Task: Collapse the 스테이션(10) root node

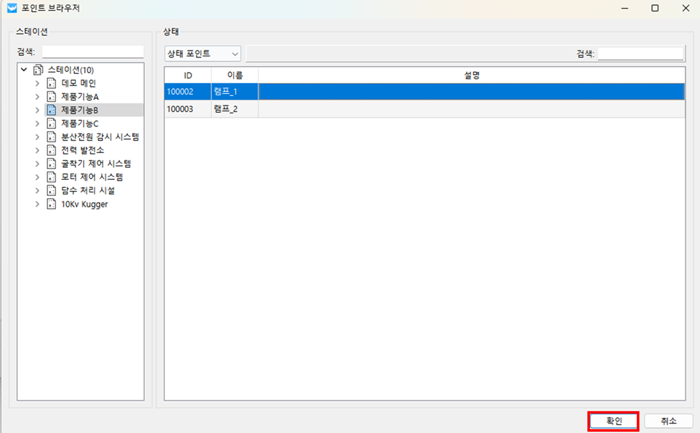Action: coord(24,70)
